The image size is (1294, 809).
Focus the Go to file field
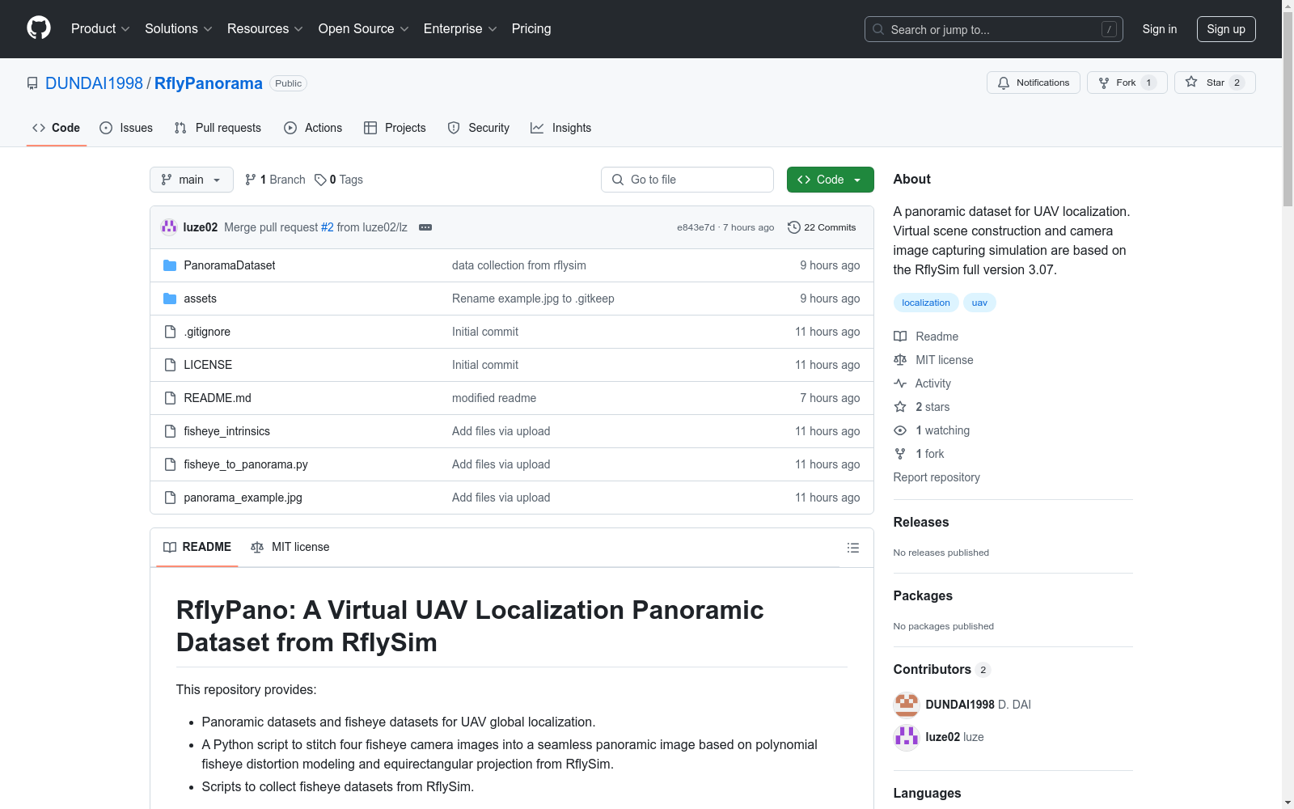coord(687,180)
